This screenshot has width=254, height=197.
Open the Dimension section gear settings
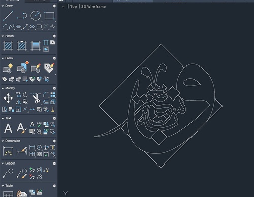tap(54, 141)
